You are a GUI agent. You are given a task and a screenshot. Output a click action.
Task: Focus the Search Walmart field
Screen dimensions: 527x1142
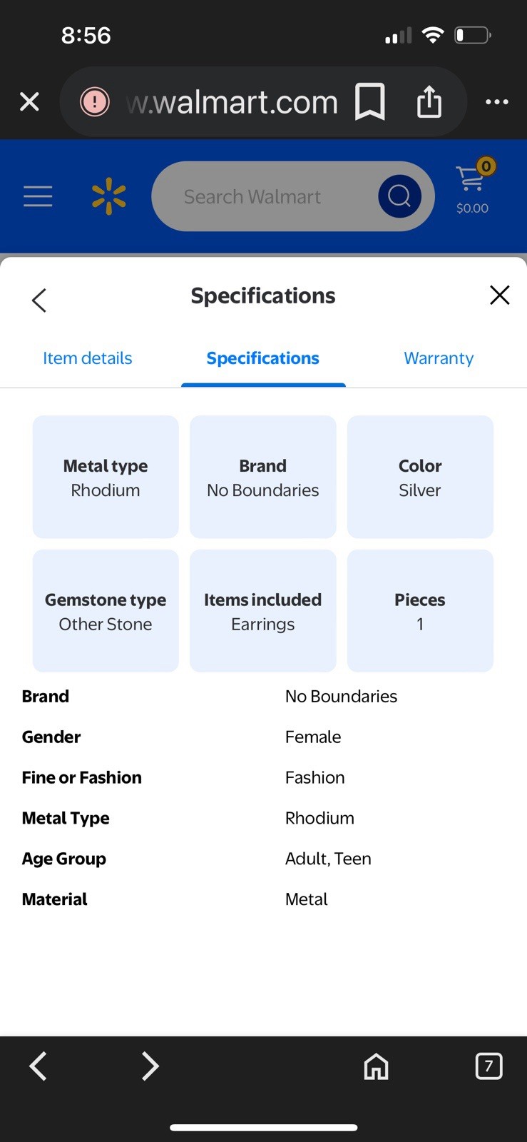[x=264, y=196]
